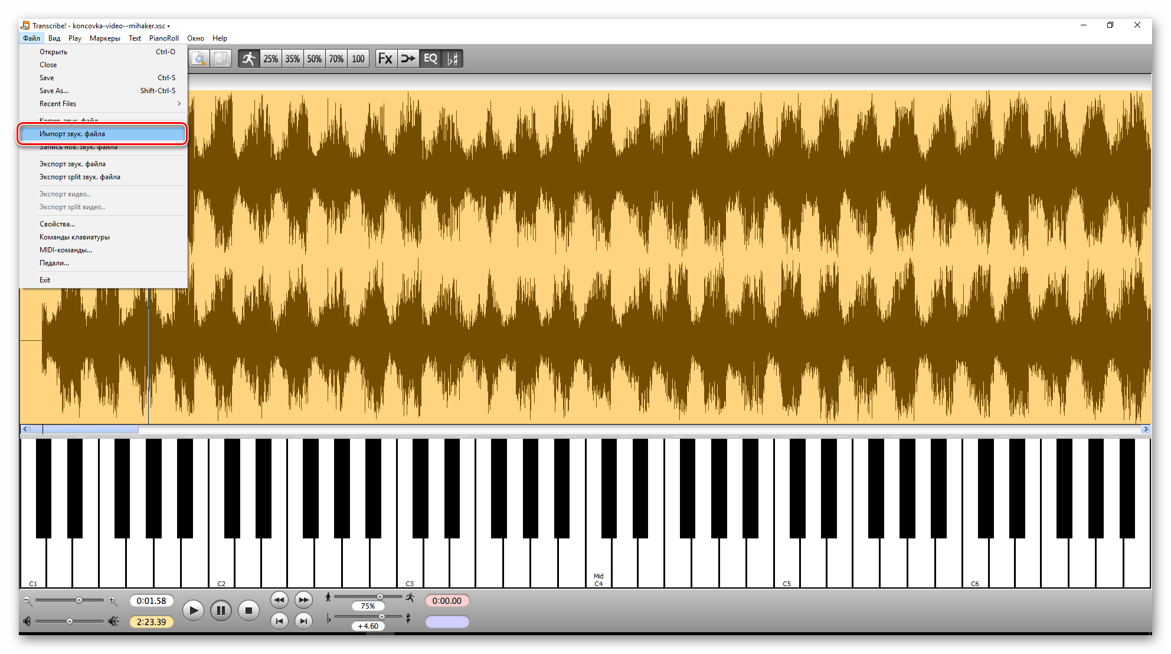Image resolution: width=1171 pixels, height=654 pixels.
Task: Toggle the flat/sharp tuning toolbar button
Action: coord(453,58)
